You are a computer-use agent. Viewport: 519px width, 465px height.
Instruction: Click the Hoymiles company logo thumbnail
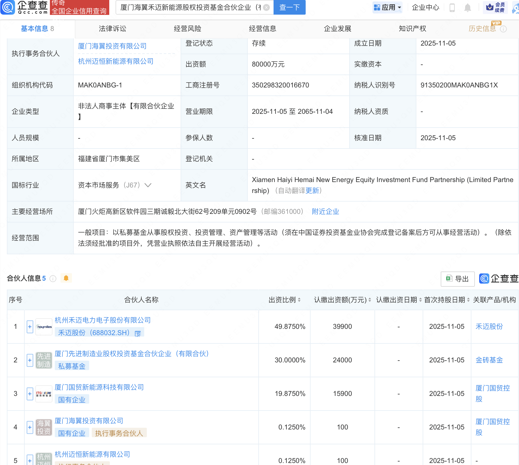coord(44,327)
